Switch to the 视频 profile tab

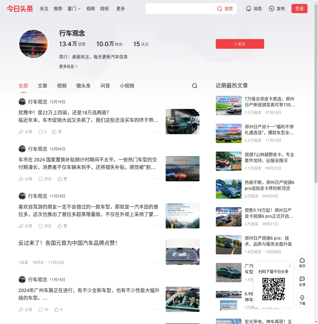[62, 86]
